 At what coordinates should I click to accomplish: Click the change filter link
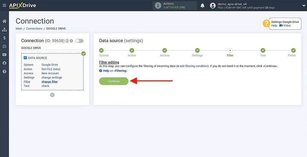click(x=50, y=82)
